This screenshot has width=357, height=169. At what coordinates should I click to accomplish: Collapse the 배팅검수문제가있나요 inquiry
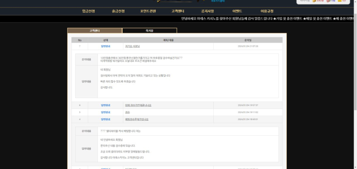pyautogui.click(x=137, y=119)
